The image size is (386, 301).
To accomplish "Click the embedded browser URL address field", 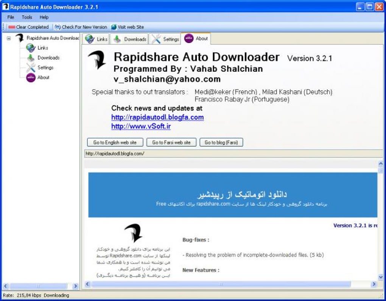I will (233, 154).
